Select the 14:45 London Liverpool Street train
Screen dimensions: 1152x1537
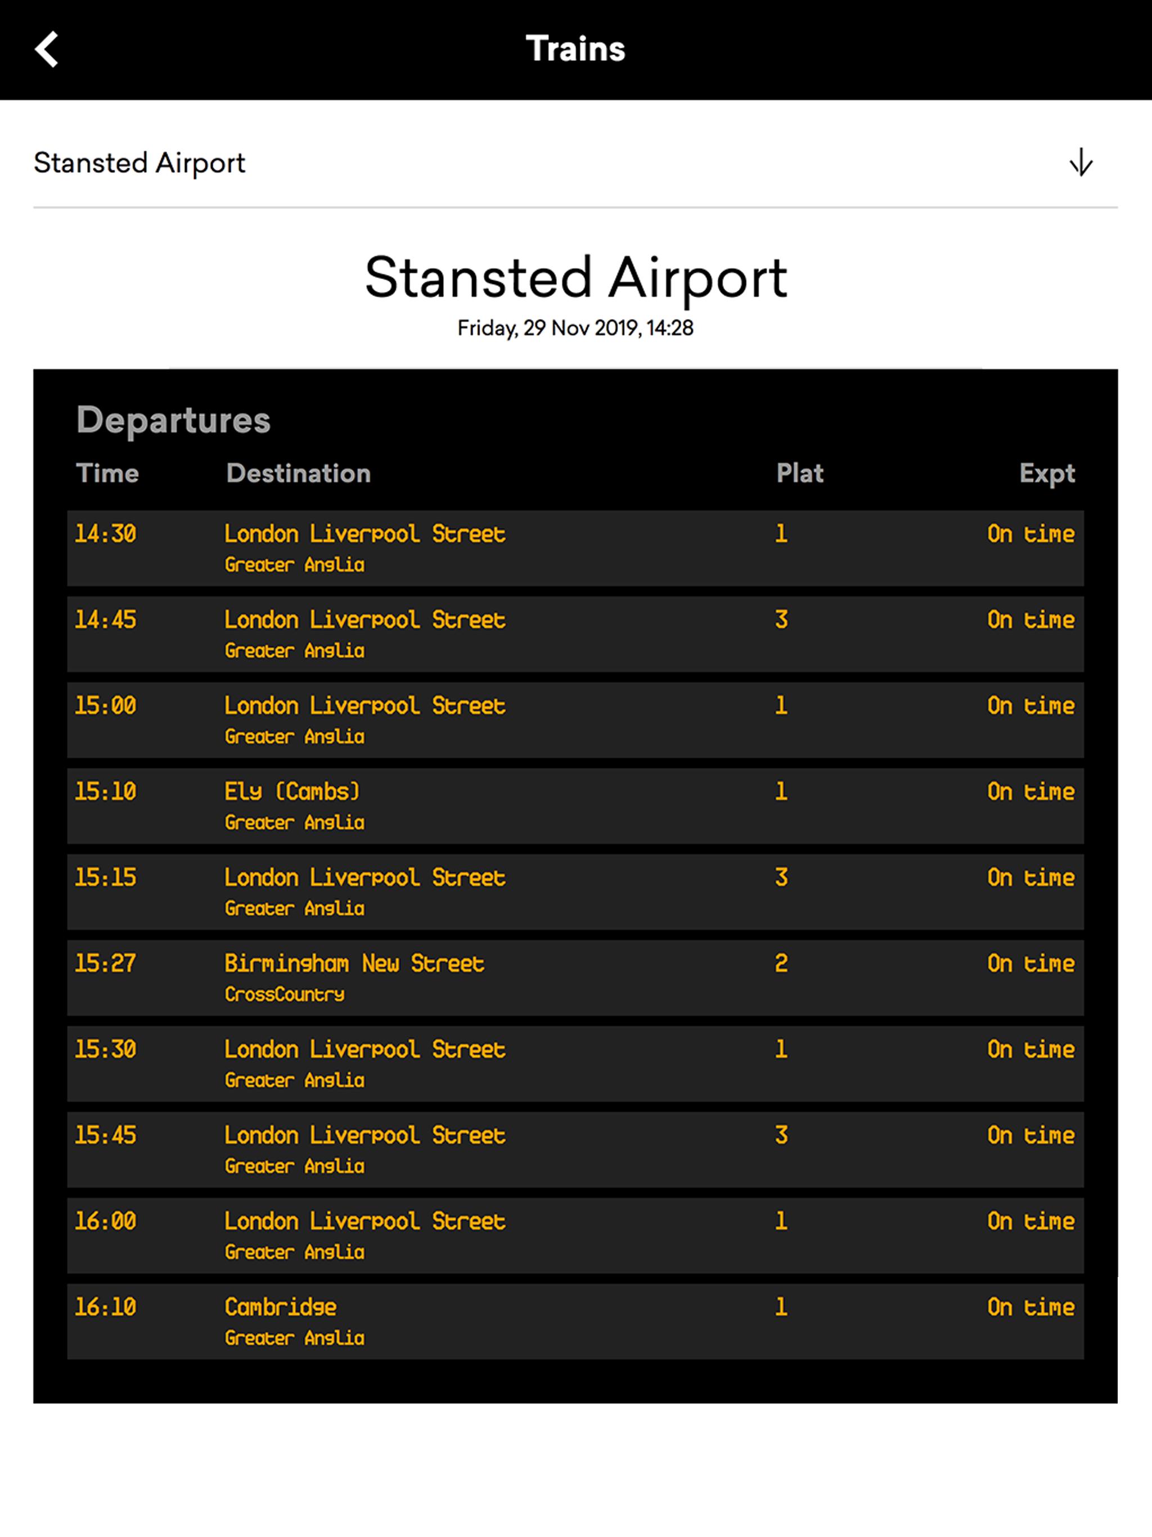click(x=575, y=633)
